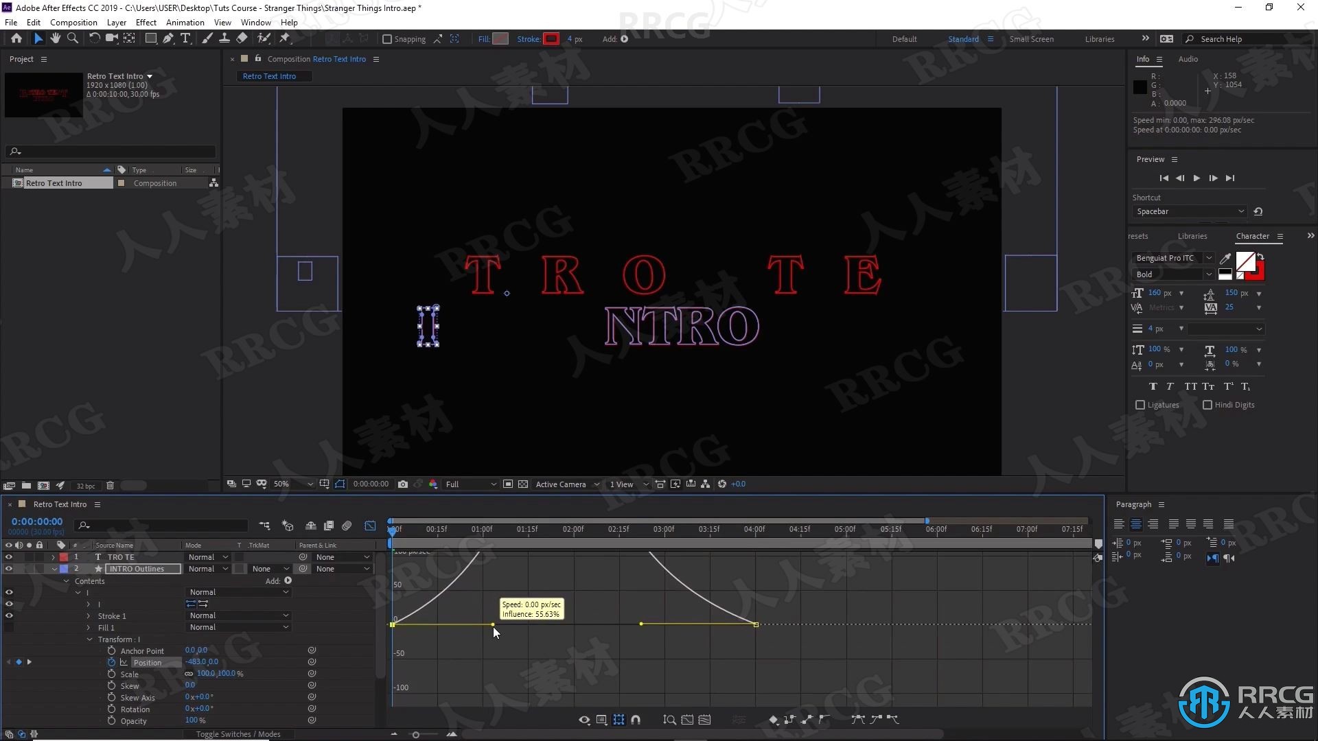Switch to the Libraries panel tab
The width and height of the screenshot is (1318, 741).
1192,236
